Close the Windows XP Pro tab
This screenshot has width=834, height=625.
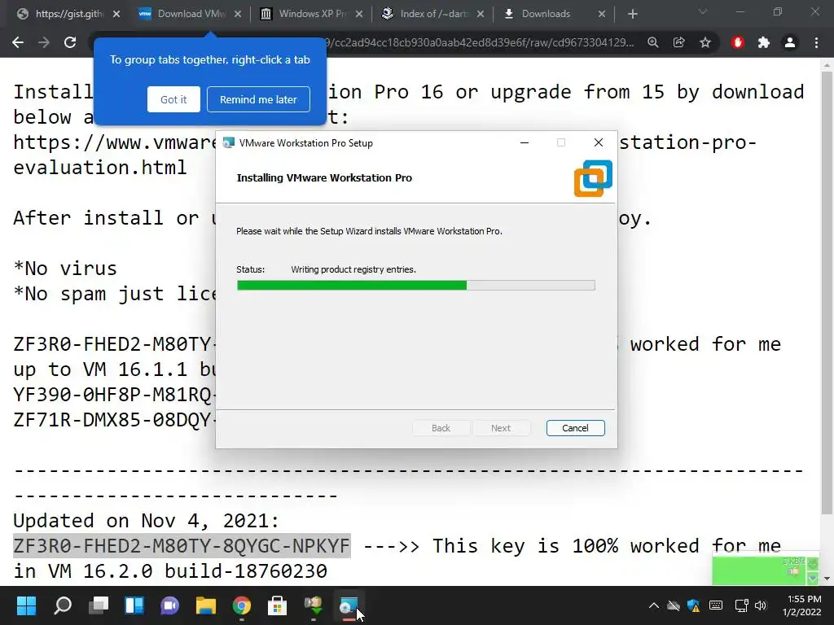click(359, 15)
